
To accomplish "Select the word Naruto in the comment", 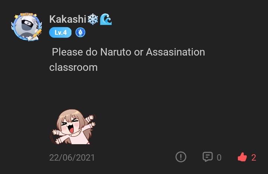I will click(116, 52).
